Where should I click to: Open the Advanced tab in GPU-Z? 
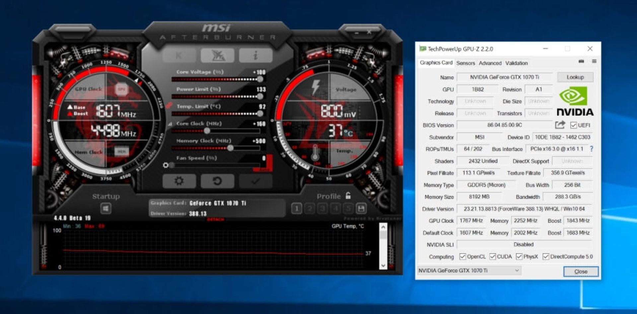490,63
